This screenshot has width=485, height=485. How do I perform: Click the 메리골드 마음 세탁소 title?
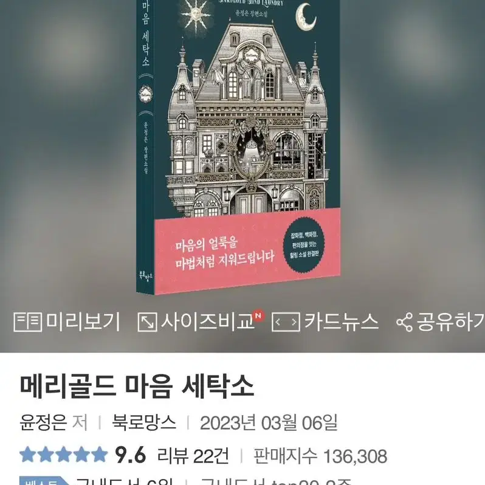point(137,387)
